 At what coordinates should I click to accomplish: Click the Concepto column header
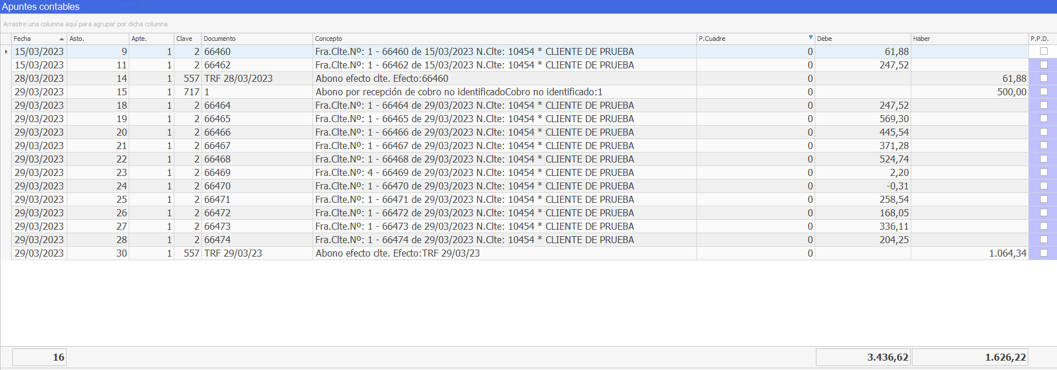[x=503, y=39]
